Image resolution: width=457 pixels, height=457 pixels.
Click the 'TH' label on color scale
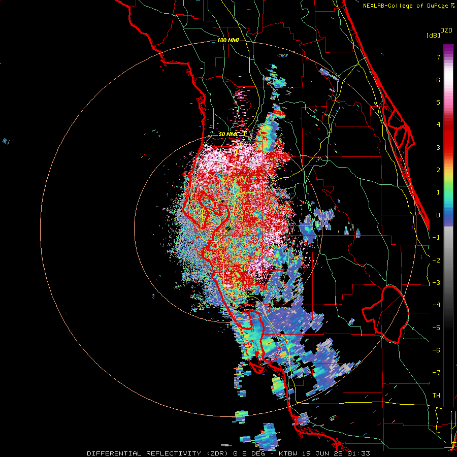pos(436,396)
